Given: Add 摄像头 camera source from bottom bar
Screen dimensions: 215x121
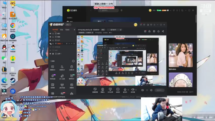Looking at the screenshot, I should (x=103, y=90).
